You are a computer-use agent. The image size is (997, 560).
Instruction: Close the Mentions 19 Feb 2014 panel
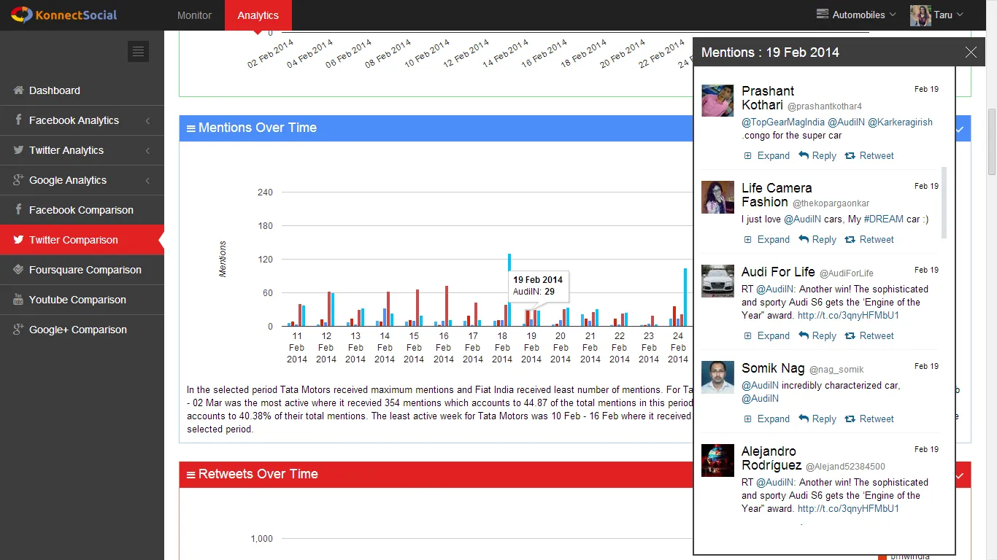[x=971, y=52]
